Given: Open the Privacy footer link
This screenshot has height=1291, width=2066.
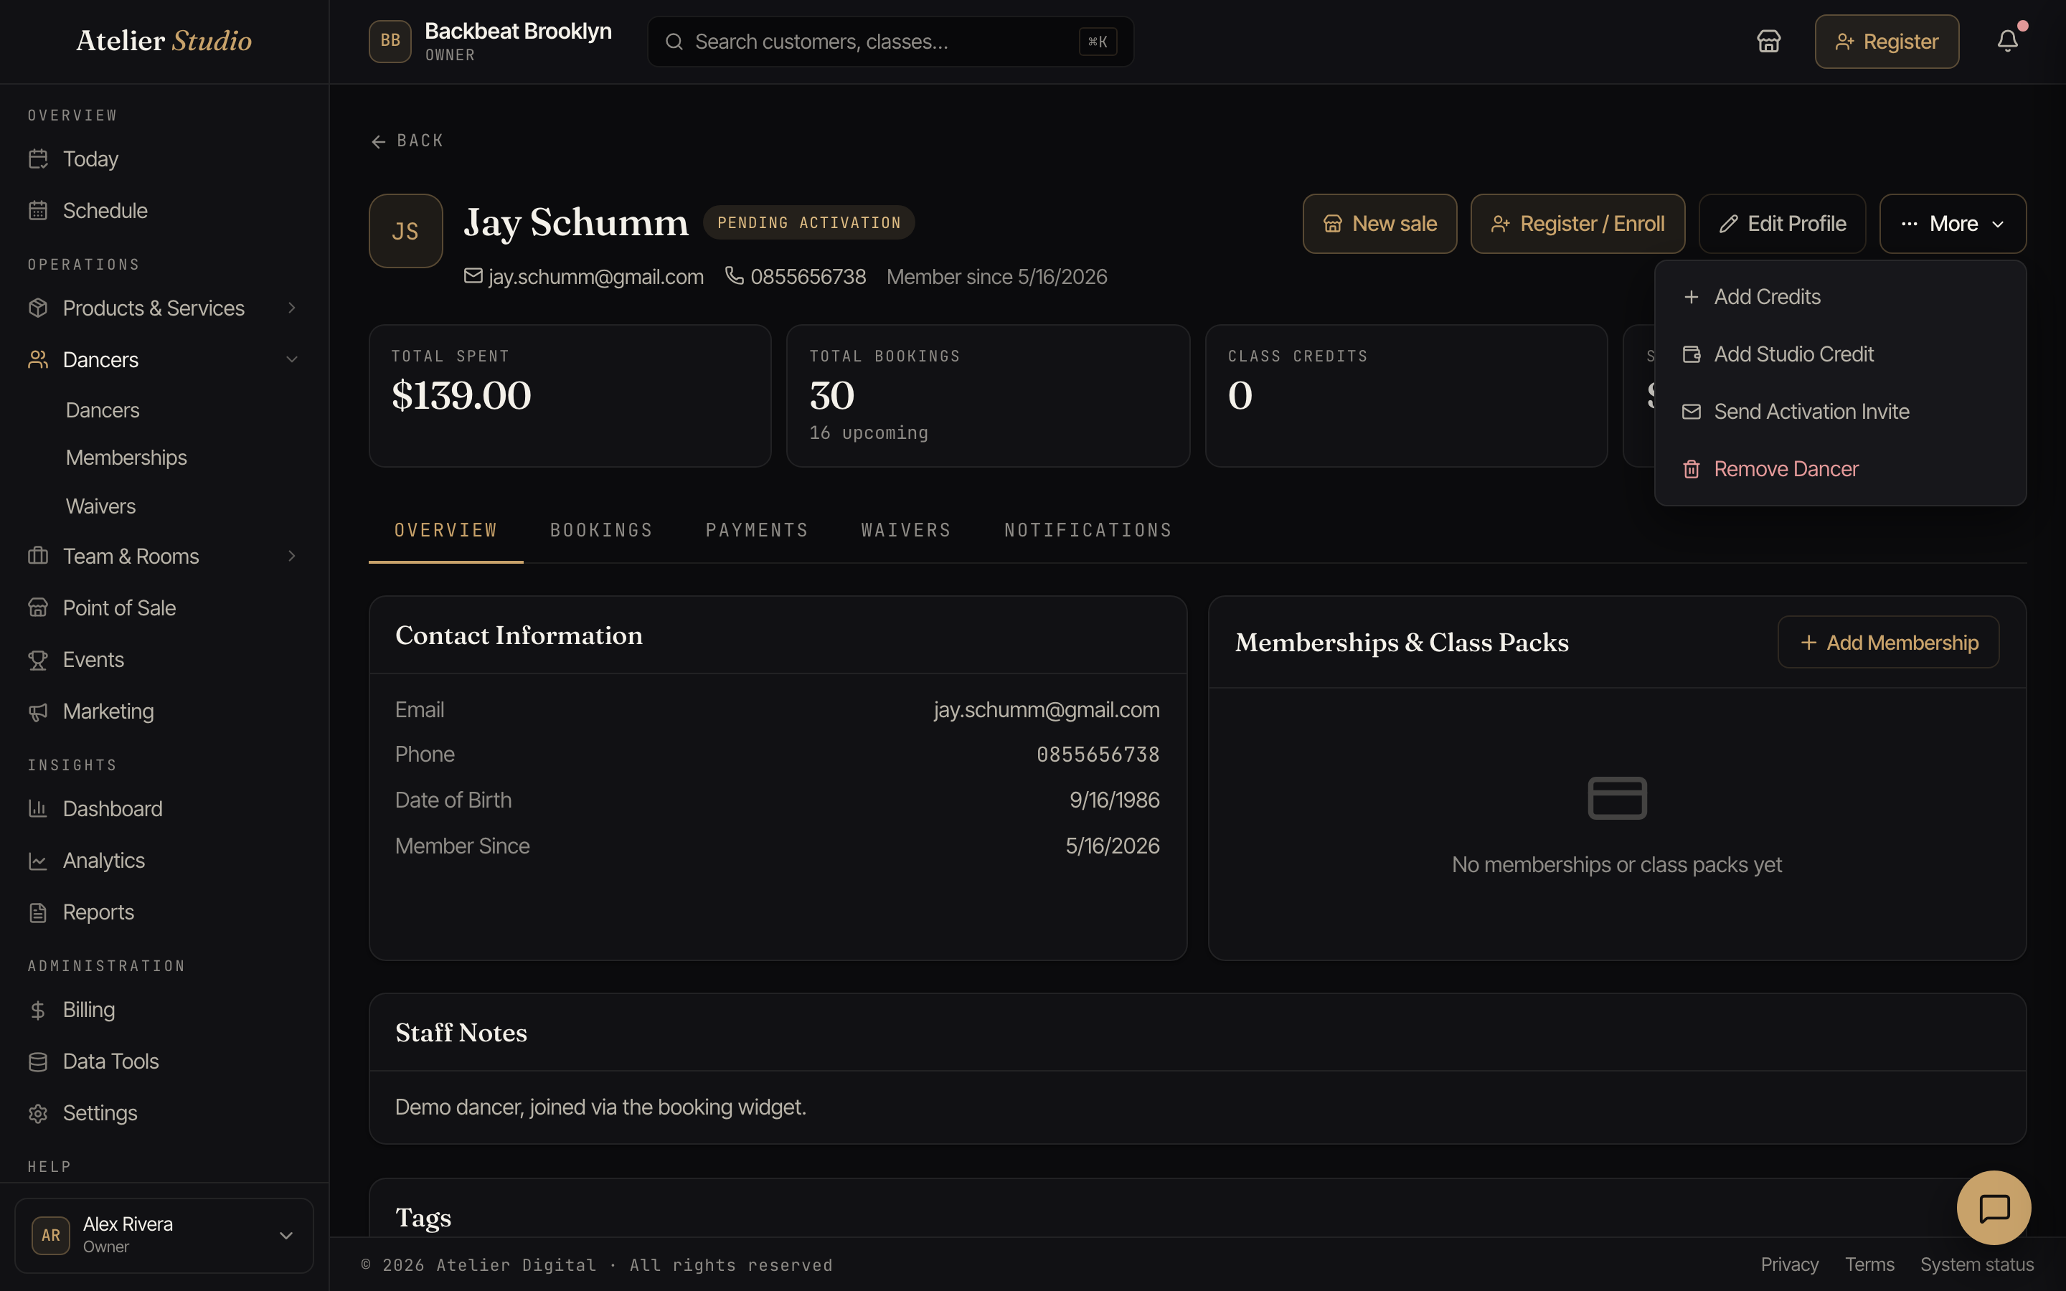Looking at the screenshot, I should point(1789,1264).
